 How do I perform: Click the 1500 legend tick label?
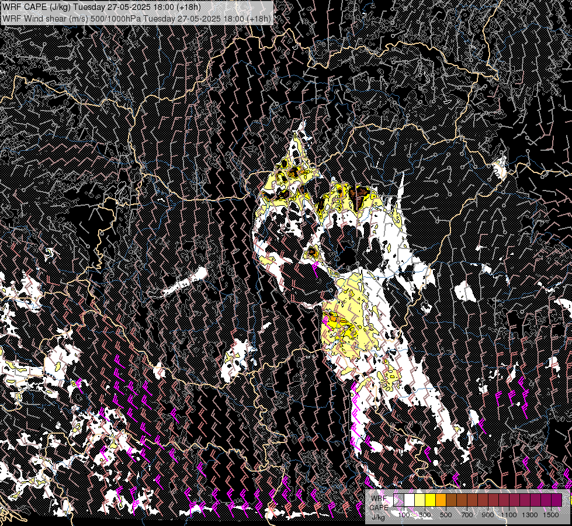(551, 515)
